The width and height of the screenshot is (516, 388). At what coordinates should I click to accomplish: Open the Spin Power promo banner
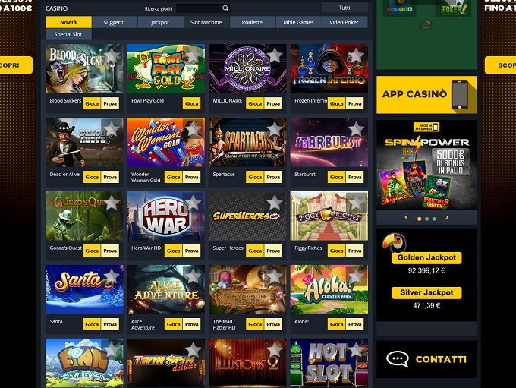coord(426,165)
